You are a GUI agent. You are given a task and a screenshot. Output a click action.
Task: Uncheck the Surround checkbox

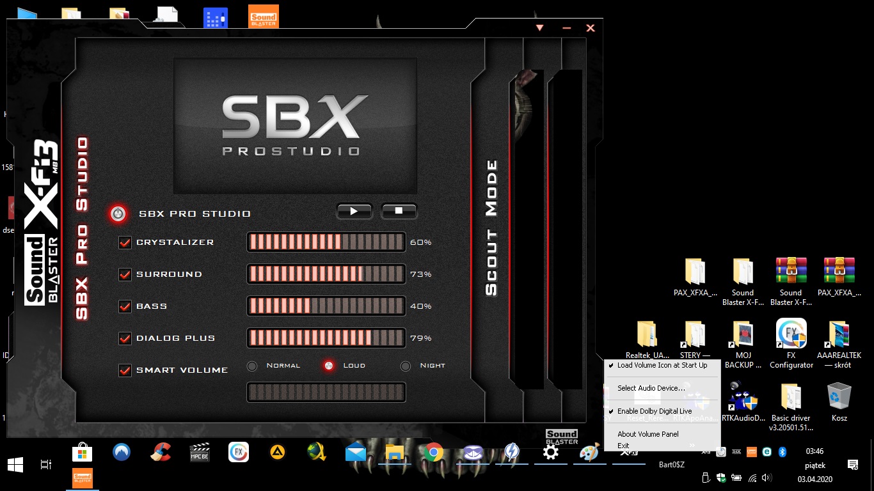click(x=125, y=274)
